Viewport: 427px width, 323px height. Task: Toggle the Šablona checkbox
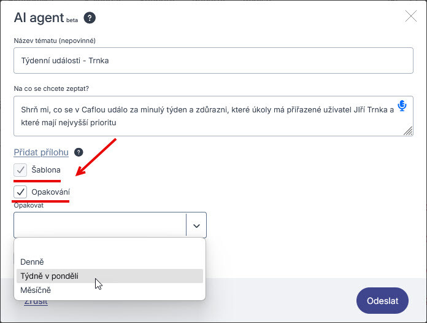click(20, 170)
